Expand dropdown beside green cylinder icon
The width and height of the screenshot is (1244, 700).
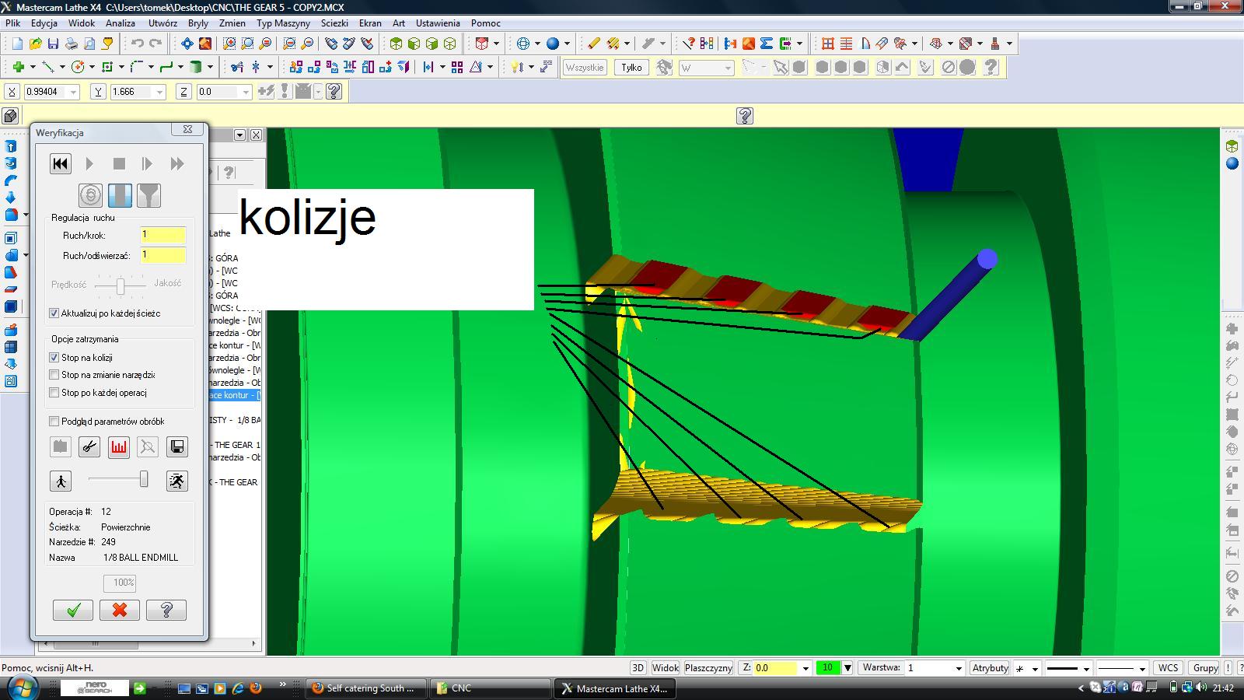[x=210, y=67]
